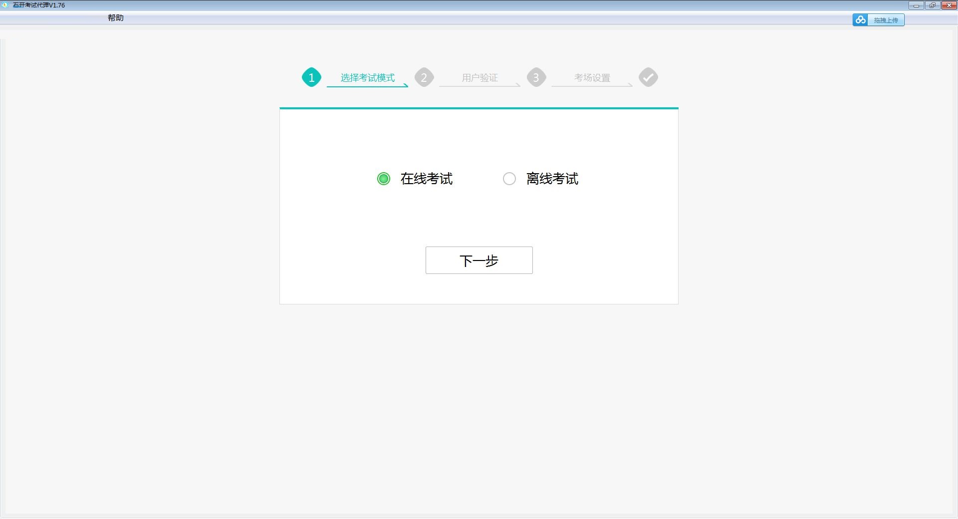The image size is (958, 519).
Task: Go to the 选择考试模式 step label
Action: point(367,78)
